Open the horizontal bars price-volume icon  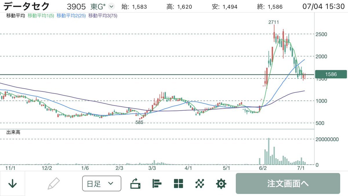tap(157, 184)
